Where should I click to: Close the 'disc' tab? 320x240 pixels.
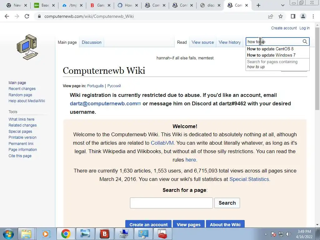tap(219, 5)
